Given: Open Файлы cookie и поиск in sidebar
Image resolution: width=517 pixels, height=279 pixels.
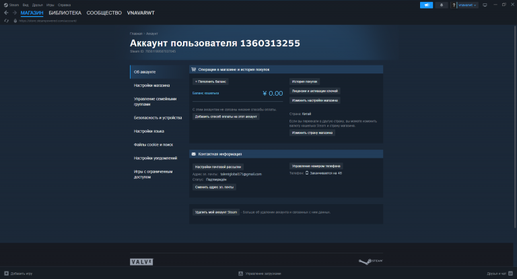Looking at the screenshot, I should point(158,145).
